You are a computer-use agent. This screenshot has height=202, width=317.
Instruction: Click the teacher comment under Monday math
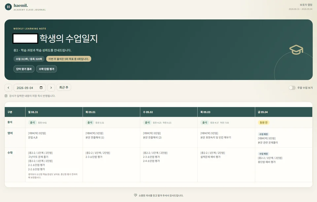(53, 176)
